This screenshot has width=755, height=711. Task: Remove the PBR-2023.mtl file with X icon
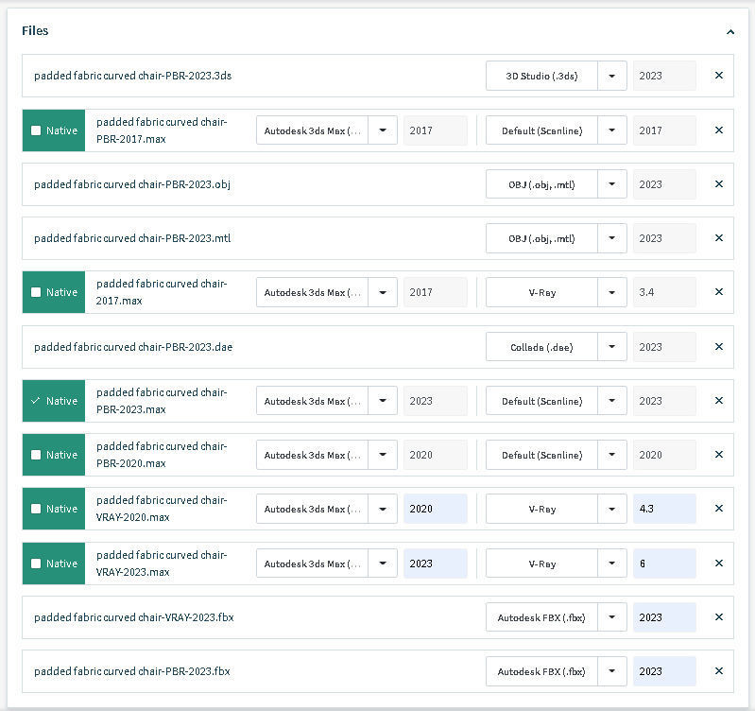(x=718, y=238)
